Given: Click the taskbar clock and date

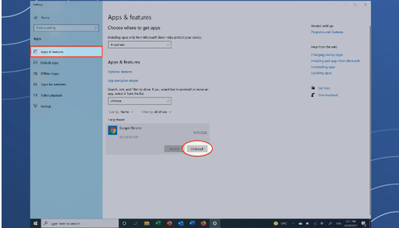Looking at the screenshot, I should pyautogui.click(x=351, y=223).
